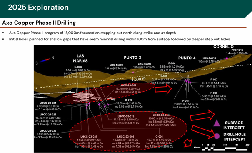Click the red arrow pointing at Drill Hole Intercept circle
Image resolution: width=252 pixels, height=153 pixels.
click(203, 132)
